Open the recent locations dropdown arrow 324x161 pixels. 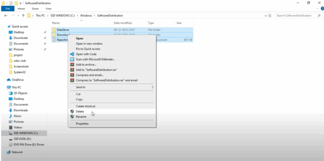(x=18, y=16)
